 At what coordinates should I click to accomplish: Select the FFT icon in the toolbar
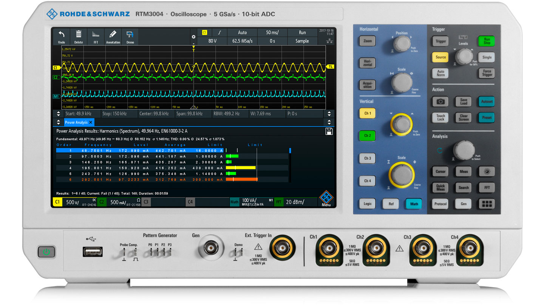pyautogui.click(x=96, y=36)
